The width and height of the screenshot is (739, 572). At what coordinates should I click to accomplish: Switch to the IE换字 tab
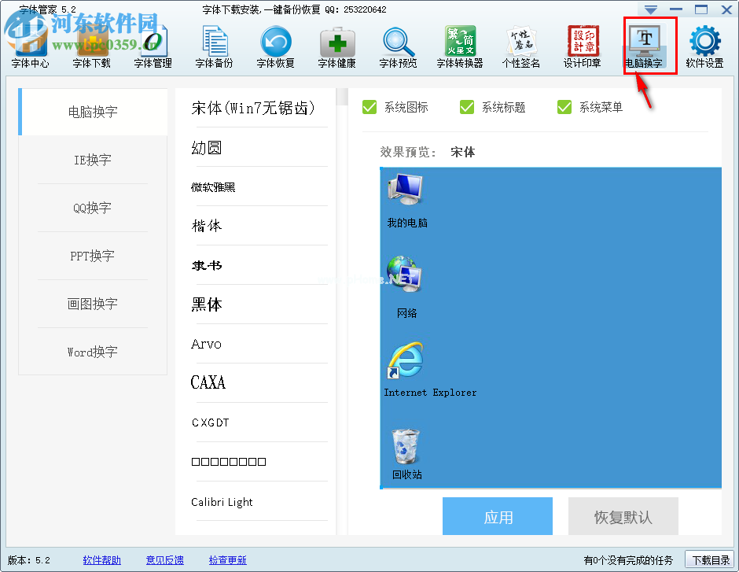[x=93, y=160]
